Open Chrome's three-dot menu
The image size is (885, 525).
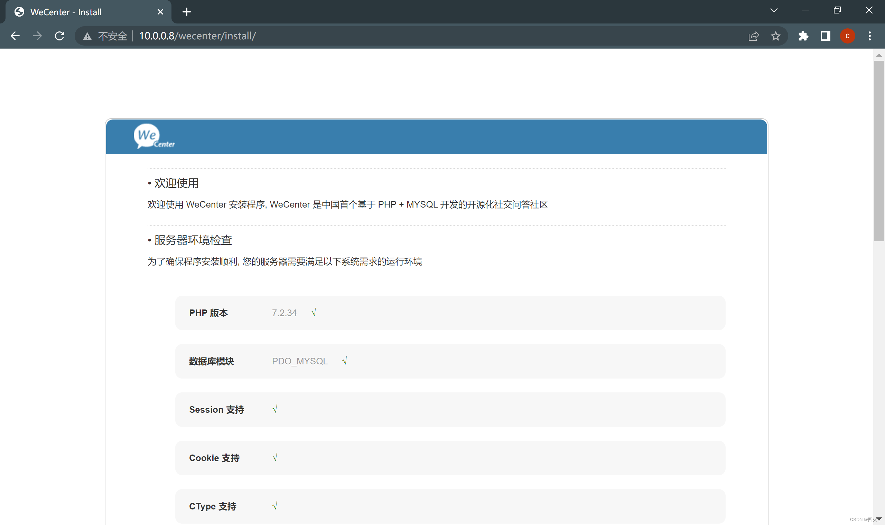(870, 36)
